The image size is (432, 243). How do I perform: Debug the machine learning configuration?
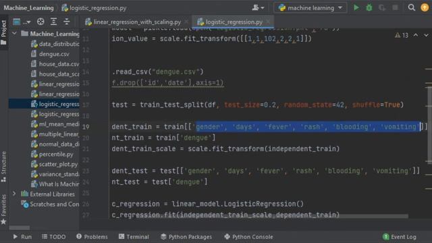[x=369, y=7]
